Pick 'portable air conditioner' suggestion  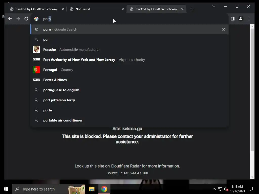click(x=129, y=120)
